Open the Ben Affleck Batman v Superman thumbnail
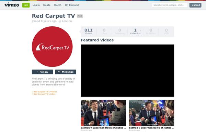The width and height of the screenshot is (206, 137). pos(151,113)
